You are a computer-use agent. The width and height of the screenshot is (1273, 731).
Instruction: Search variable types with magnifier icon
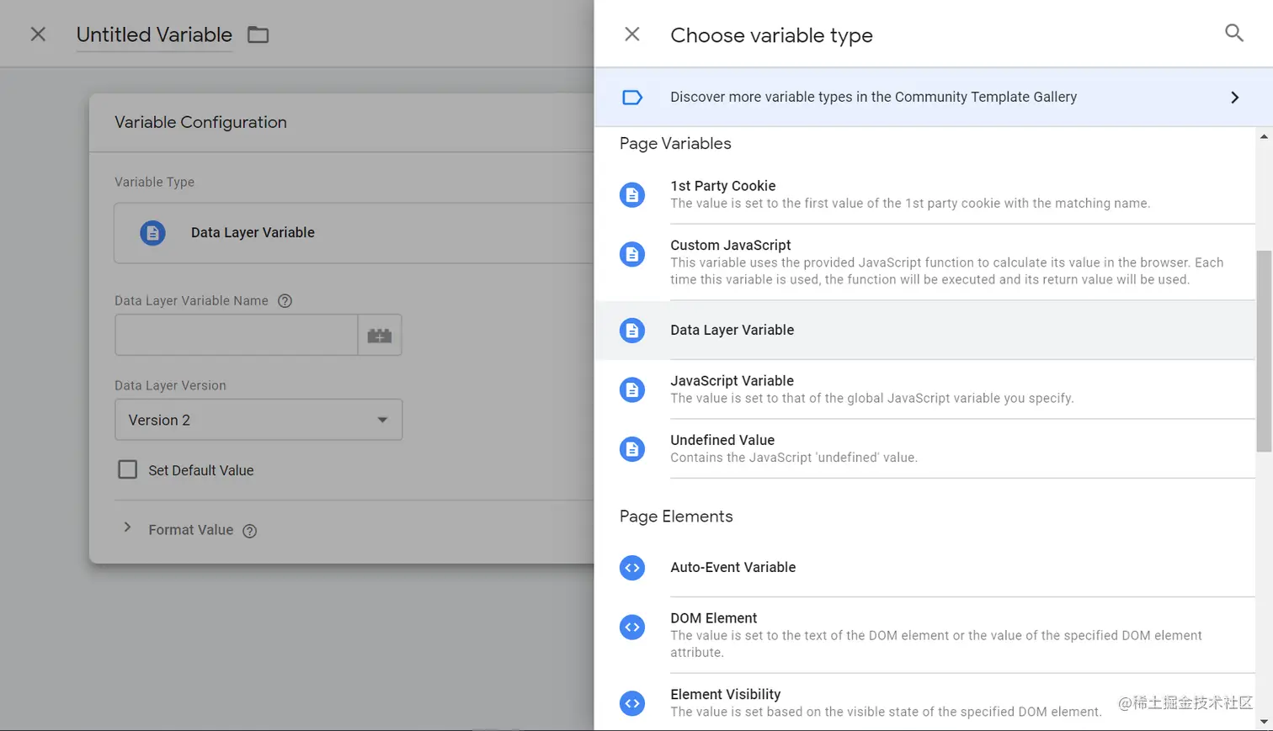click(x=1233, y=33)
